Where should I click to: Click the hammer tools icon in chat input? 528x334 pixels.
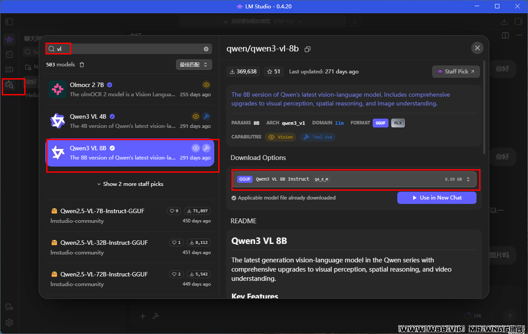(155, 316)
